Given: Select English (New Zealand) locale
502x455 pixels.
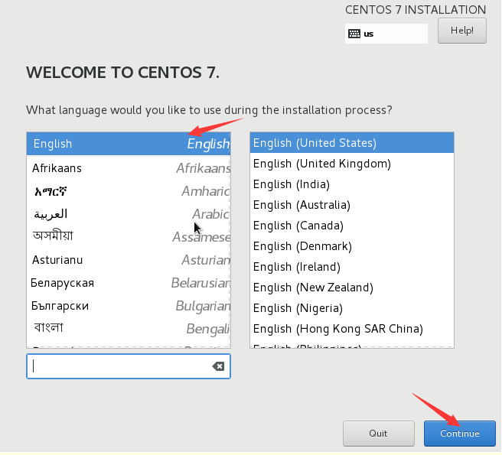Looking at the screenshot, I should (352, 288).
